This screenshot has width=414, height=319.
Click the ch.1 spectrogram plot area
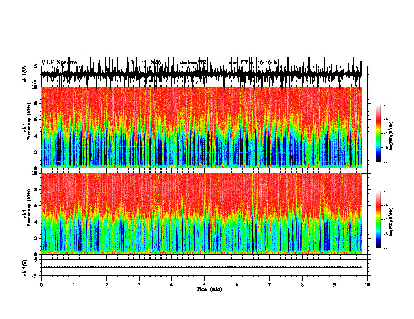[x=201, y=127]
